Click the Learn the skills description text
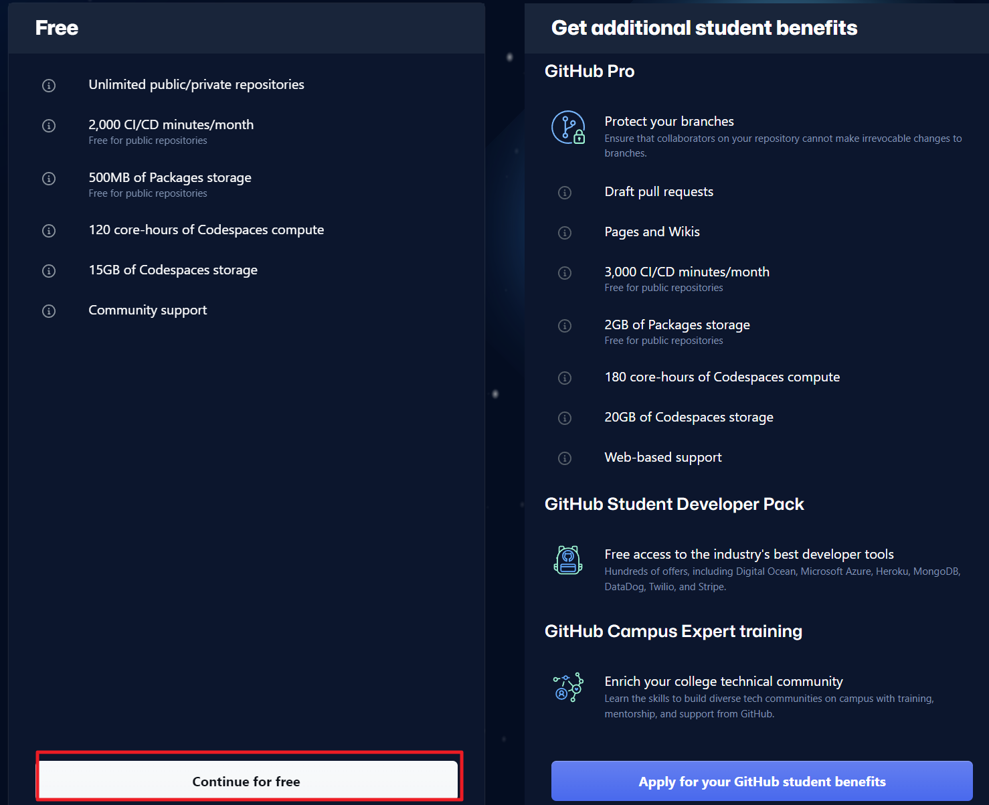 769,706
